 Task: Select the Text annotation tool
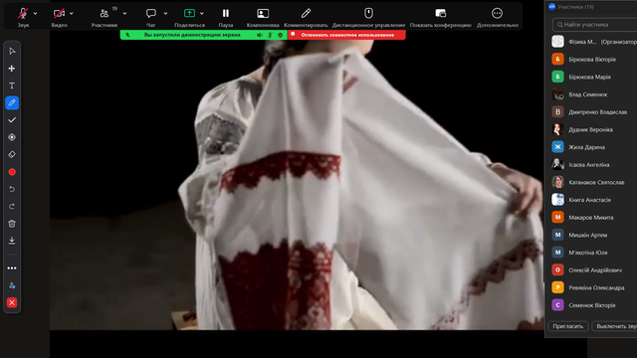(12, 86)
